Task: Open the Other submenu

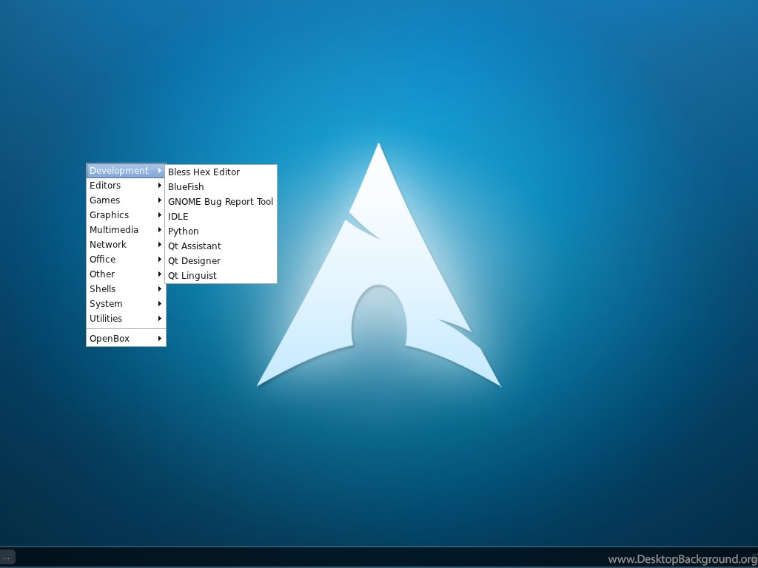Action: [126, 274]
